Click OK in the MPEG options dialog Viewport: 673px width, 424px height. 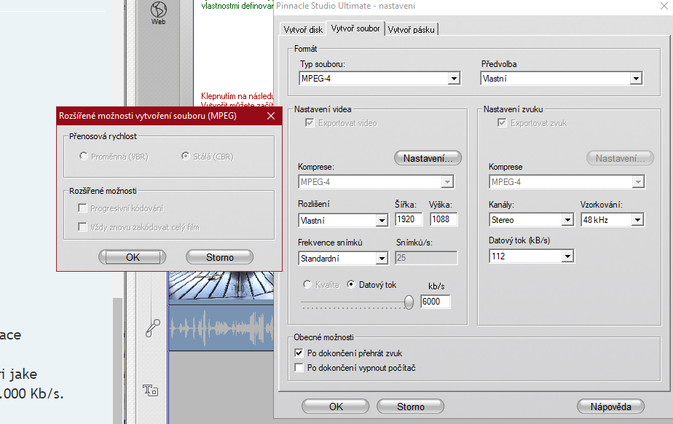pyautogui.click(x=133, y=257)
